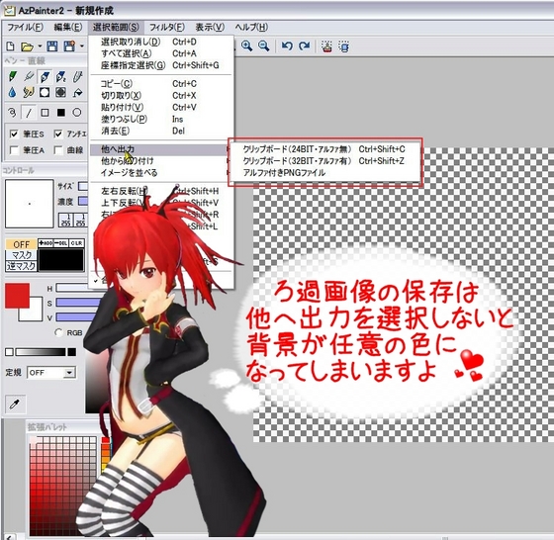The width and height of the screenshot is (554, 540).
Task: Choose 切り取り(X) menu item
Action: tap(161, 95)
